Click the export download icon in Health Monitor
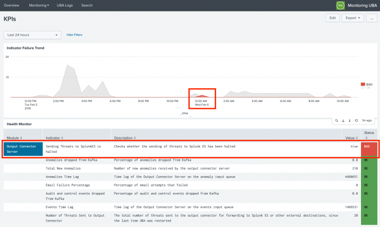380x227 pixels. pyautogui.click(x=343, y=120)
